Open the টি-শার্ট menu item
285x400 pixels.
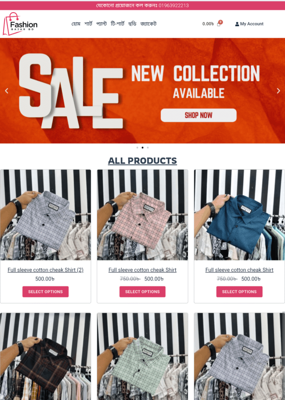[x=118, y=24]
